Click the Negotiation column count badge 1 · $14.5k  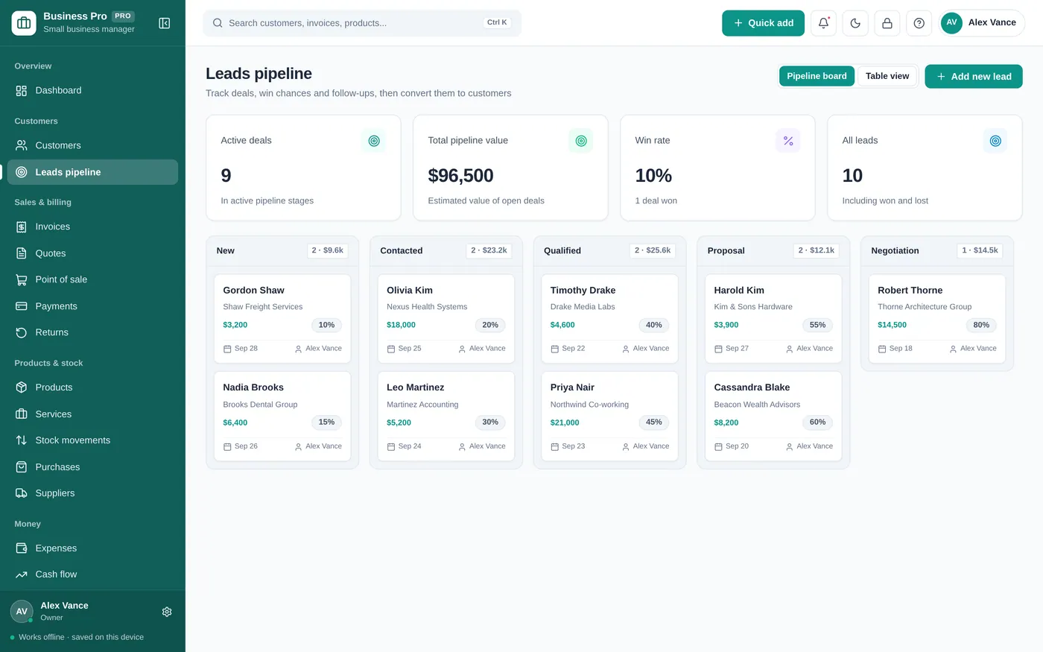click(x=980, y=250)
